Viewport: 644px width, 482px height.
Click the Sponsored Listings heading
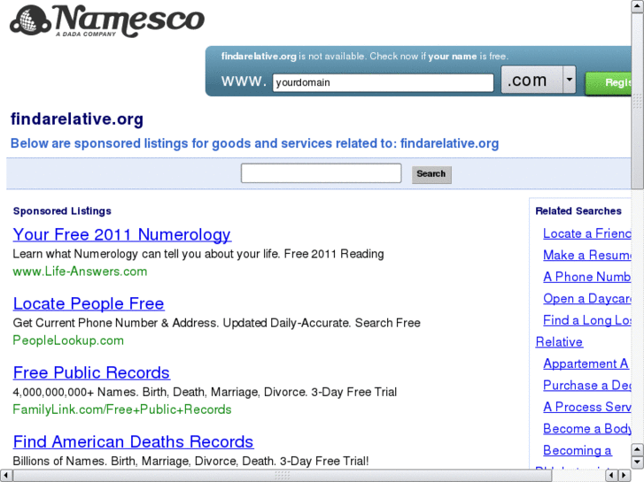point(62,210)
